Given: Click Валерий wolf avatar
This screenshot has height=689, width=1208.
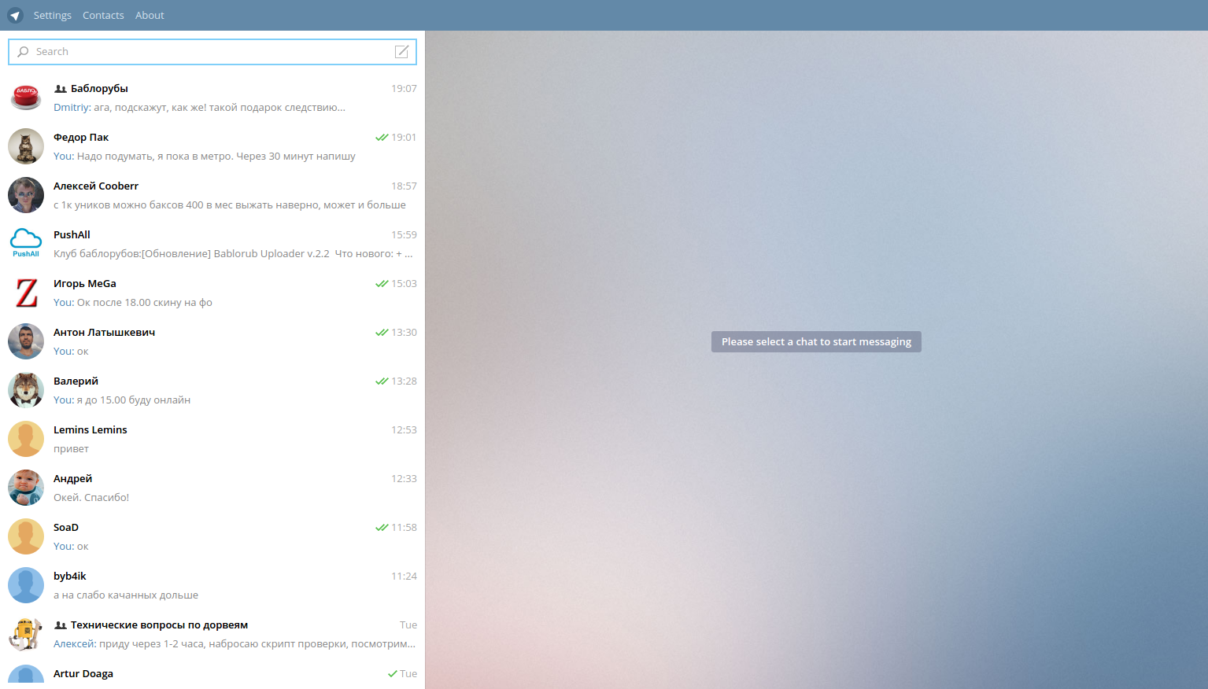Looking at the screenshot, I should click(26, 390).
